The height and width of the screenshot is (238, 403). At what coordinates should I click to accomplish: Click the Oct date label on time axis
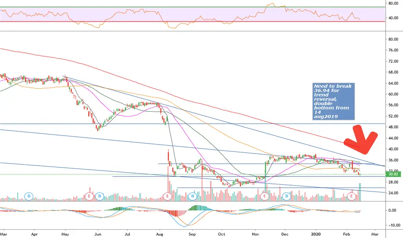(x=221, y=235)
